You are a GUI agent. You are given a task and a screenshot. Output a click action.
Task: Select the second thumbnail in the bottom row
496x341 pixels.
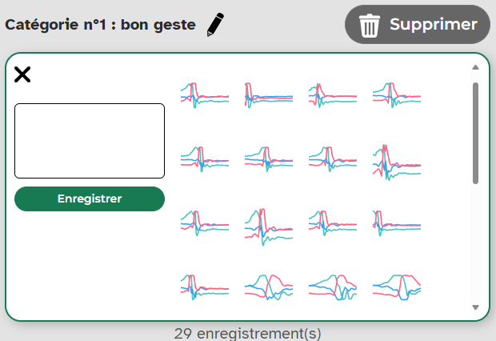pyautogui.click(x=269, y=287)
